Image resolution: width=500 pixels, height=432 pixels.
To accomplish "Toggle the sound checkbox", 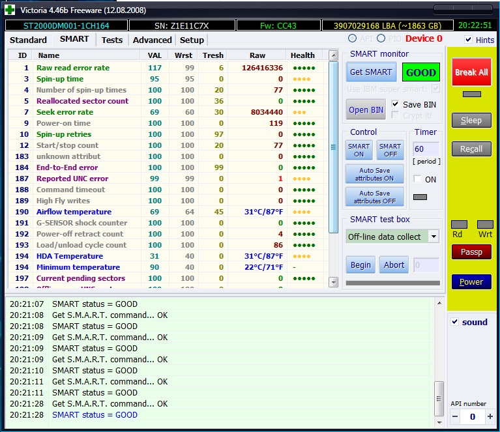I will pyautogui.click(x=455, y=322).
